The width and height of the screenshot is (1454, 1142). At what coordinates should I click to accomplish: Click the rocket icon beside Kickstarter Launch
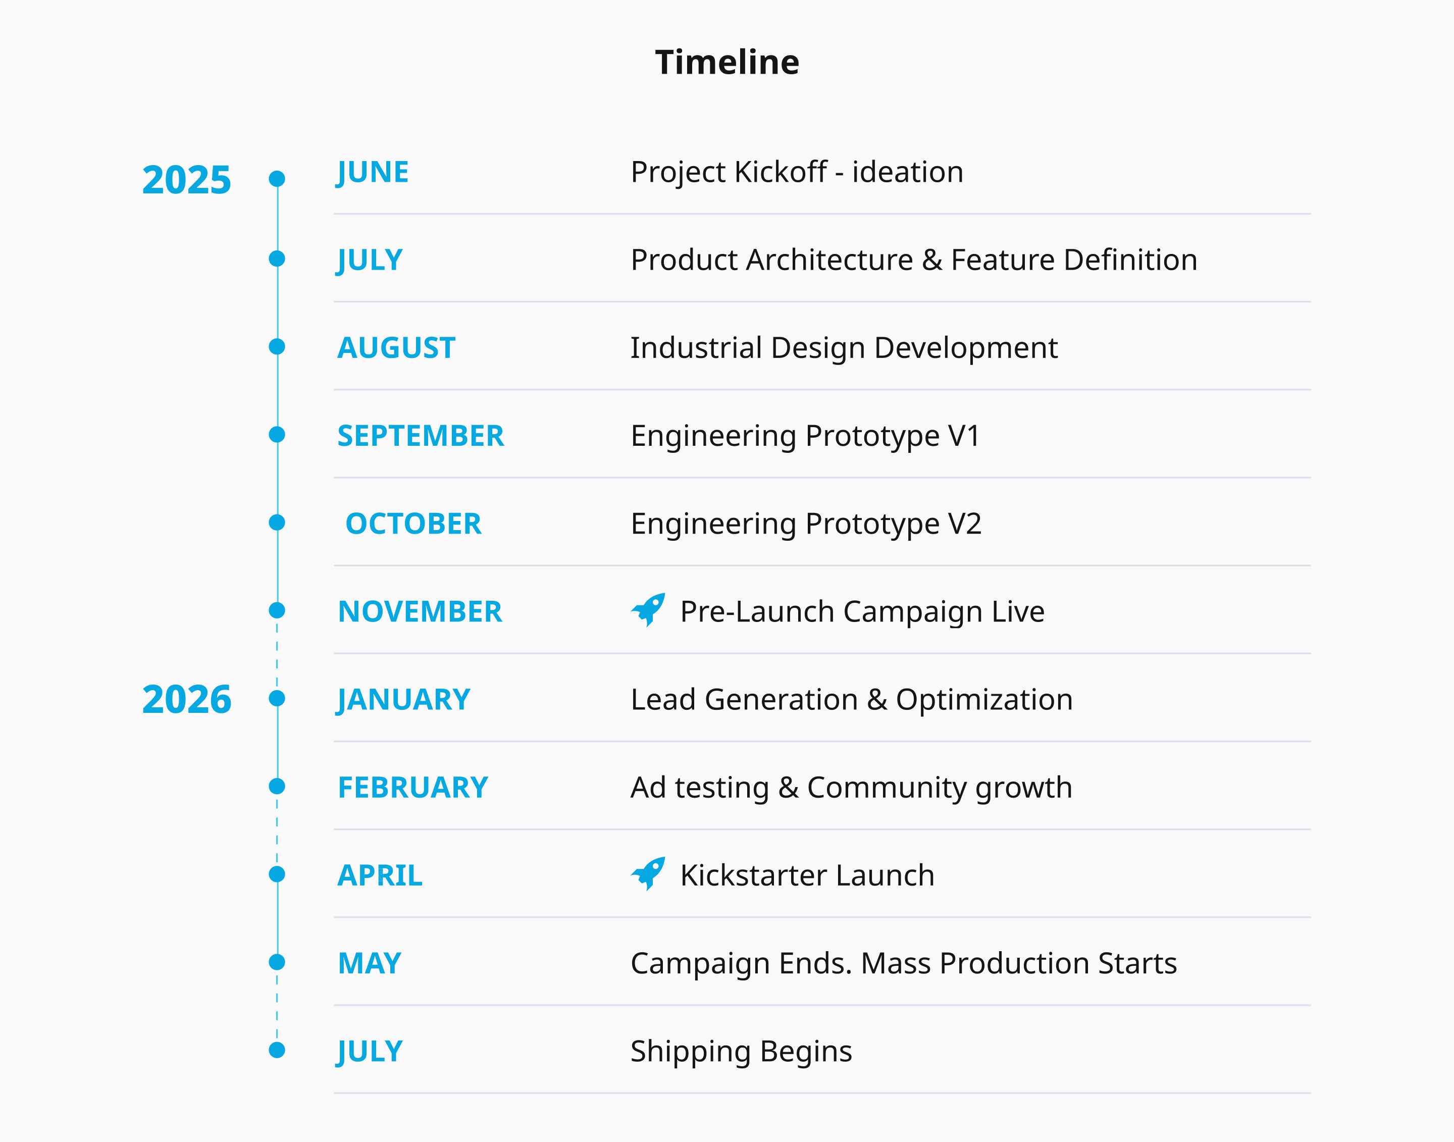[x=648, y=874]
